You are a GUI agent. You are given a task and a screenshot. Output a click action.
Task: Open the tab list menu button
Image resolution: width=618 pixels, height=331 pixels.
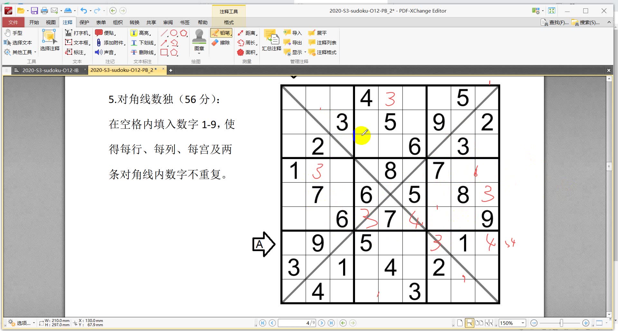click(16, 70)
